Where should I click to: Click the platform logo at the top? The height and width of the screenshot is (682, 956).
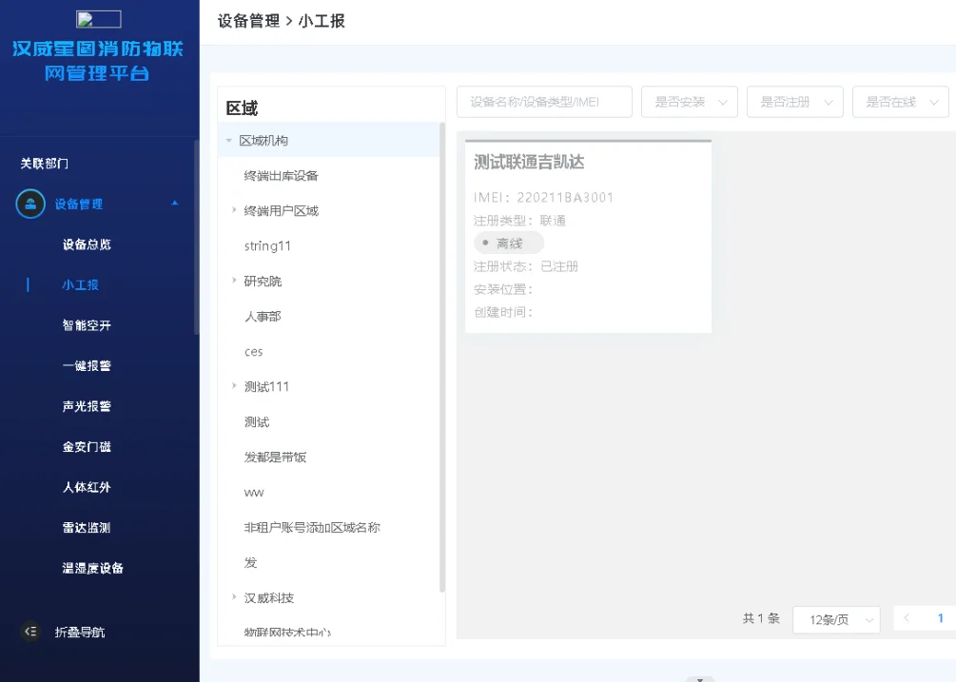[99, 17]
